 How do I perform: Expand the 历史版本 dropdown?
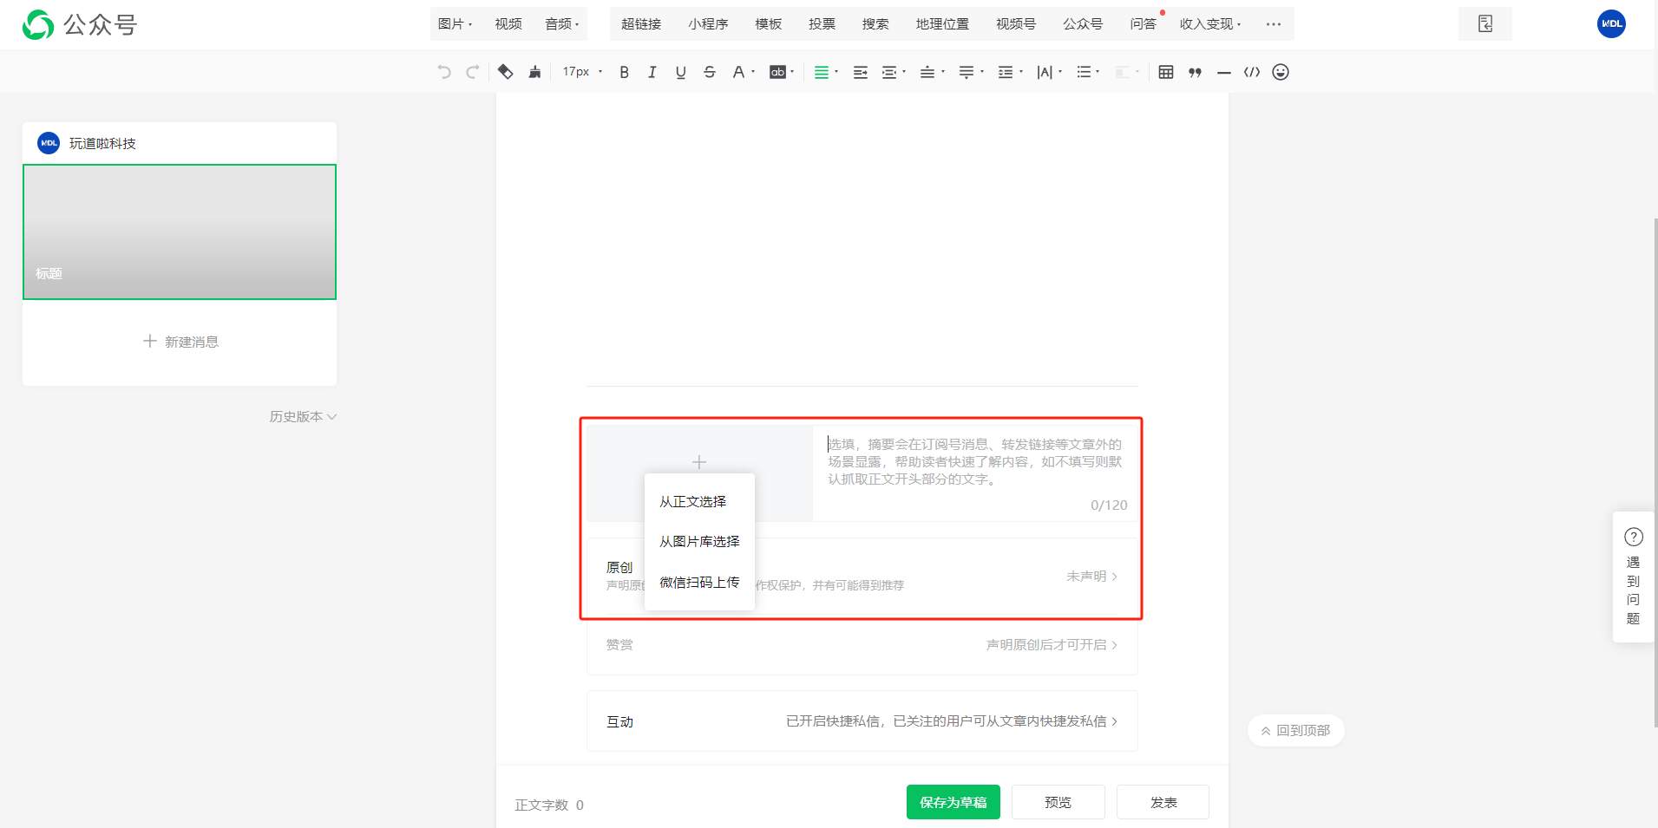(303, 416)
